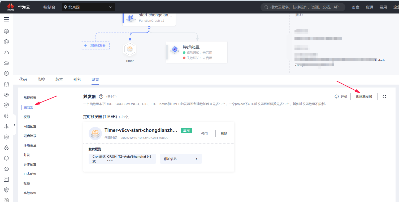Open General Settings (常规设置)
The image size is (399, 202).
pos(30,98)
